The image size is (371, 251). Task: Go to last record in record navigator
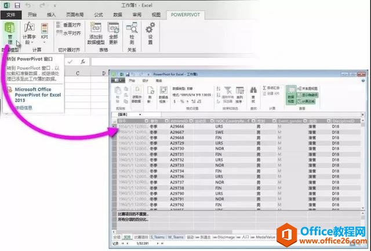tap(162, 243)
